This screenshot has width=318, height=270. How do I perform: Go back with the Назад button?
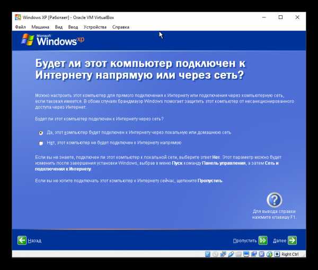click(29, 240)
